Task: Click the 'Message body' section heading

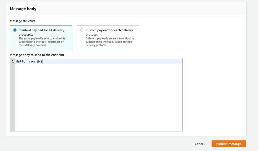Action: (x=23, y=9)
